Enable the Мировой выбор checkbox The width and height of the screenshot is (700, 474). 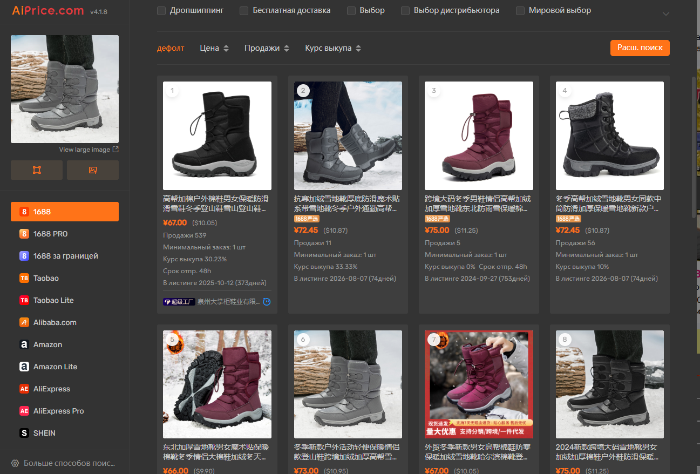(520, 10)
